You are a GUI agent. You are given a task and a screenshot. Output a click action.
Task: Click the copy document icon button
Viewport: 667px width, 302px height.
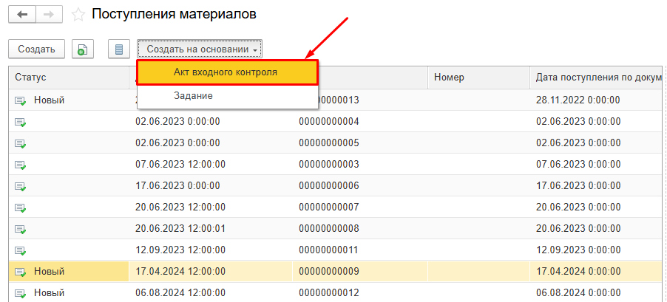[82, 49]
